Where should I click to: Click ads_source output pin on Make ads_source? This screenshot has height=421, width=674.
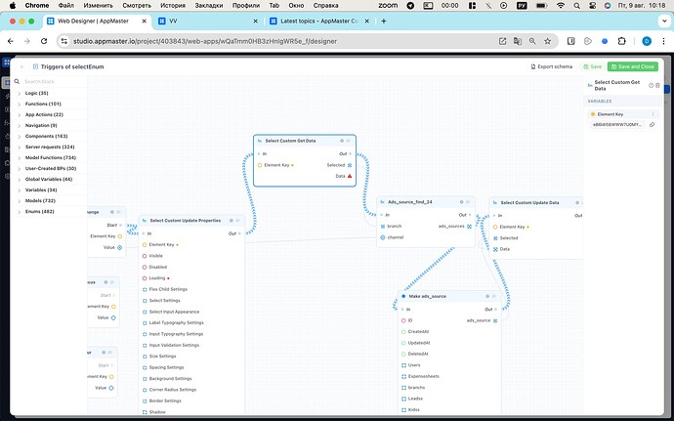(x=495, y=320)
